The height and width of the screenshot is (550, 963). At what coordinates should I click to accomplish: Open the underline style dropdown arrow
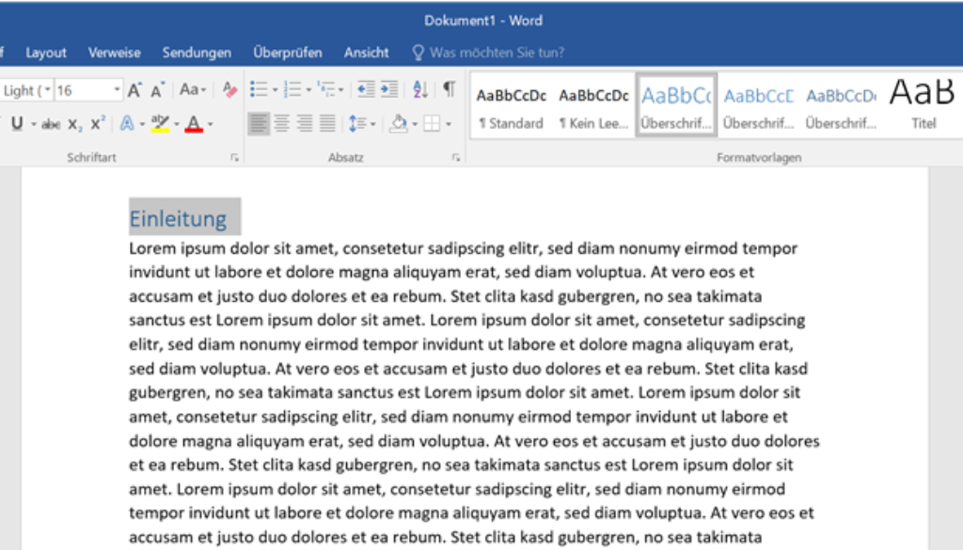[34, 125]
